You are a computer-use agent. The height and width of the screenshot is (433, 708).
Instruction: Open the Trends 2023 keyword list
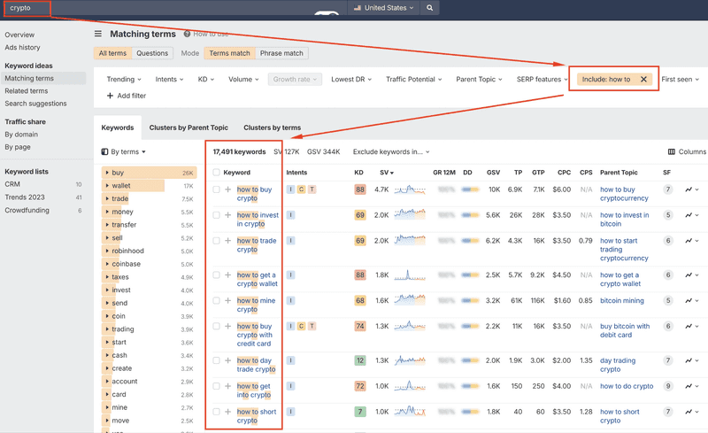(25, 197)
